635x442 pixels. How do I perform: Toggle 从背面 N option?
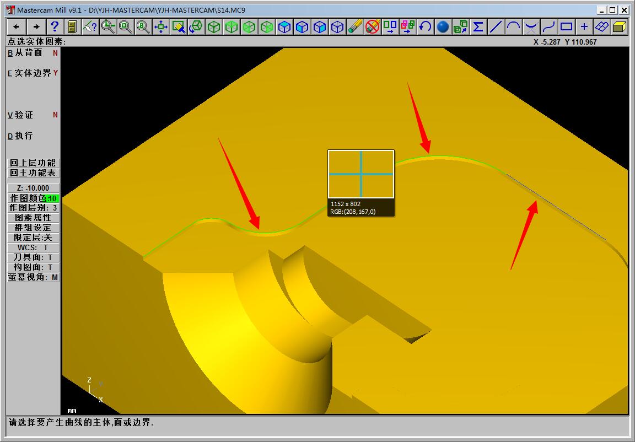33,52
